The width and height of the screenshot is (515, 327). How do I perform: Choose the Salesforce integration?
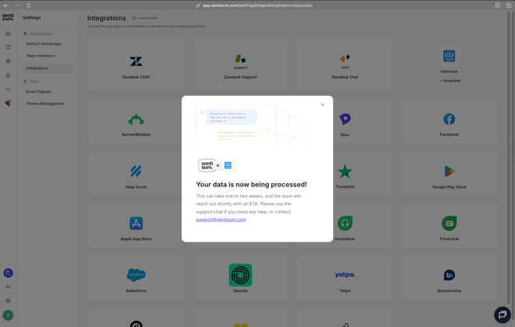pos(136,278)
